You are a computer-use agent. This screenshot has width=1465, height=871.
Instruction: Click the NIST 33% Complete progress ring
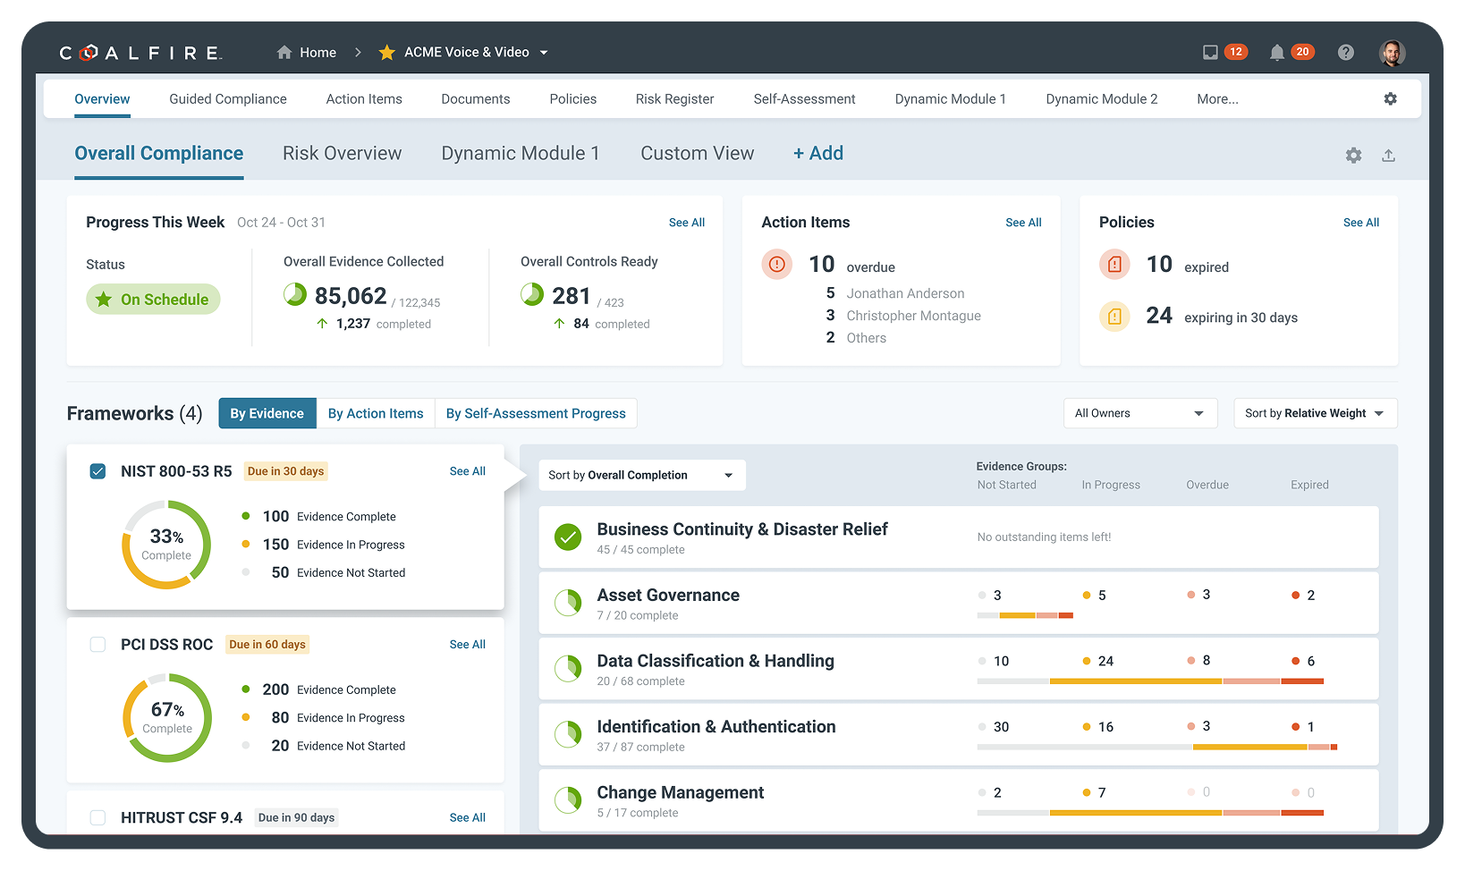166,545
